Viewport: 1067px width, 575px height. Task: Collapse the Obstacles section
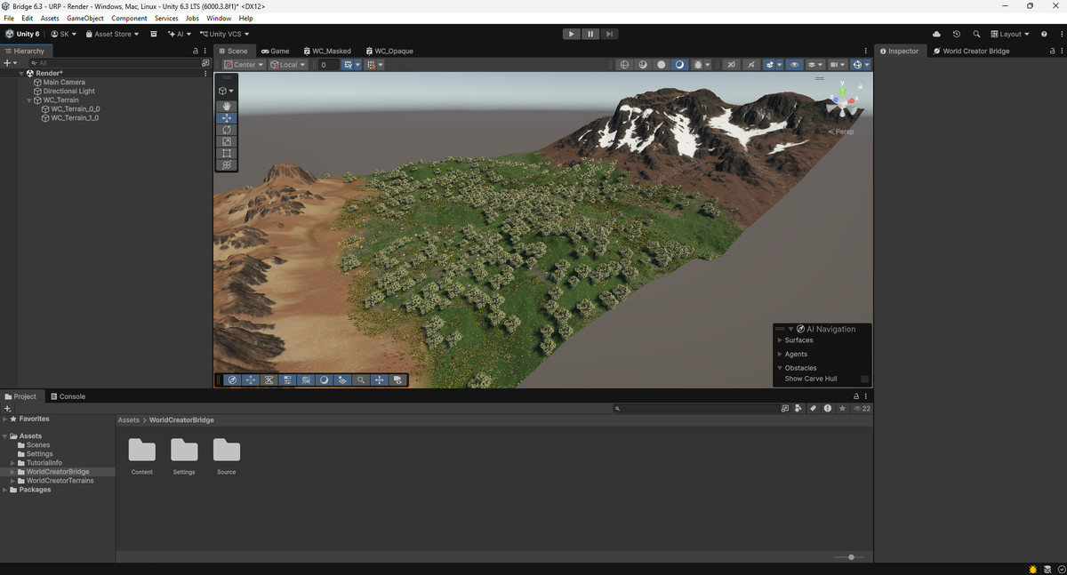[x=780, y=368]
